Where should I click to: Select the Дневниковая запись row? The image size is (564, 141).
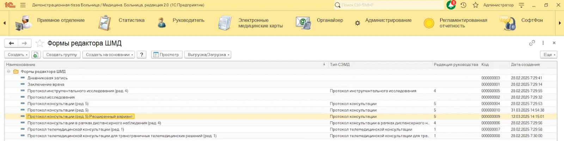48,78
